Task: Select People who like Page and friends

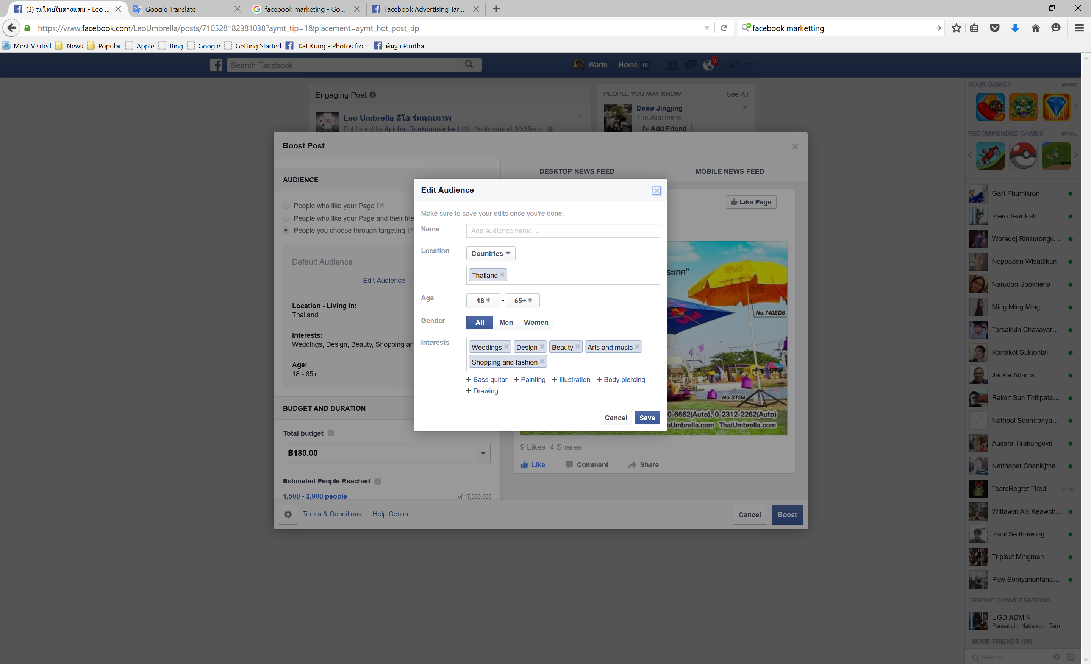Action: (x=286, y=218)
